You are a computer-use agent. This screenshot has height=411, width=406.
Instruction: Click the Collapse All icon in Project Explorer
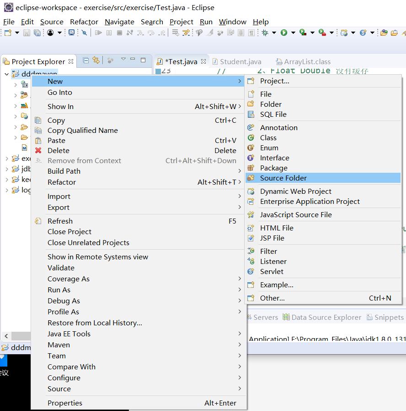pyautogui.click(x=85, y=60)
